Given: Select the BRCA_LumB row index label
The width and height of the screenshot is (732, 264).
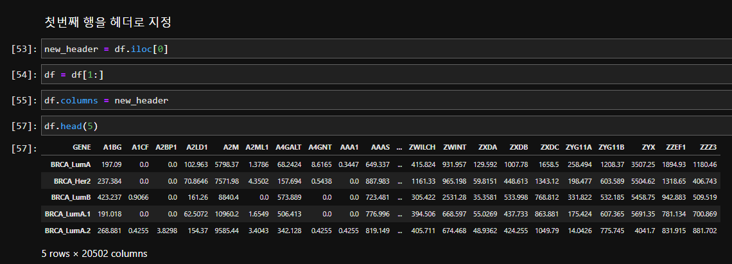Looking at the screenshot, I should [x=71, y=197].
